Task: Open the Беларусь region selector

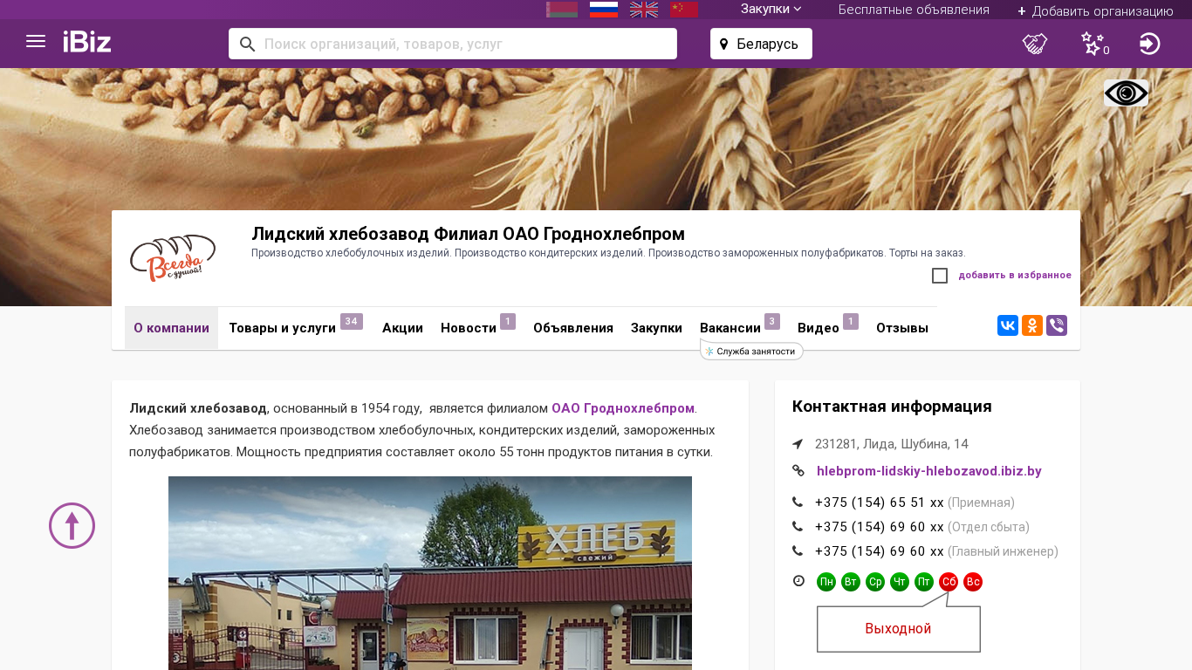Action: pos(761,44)
